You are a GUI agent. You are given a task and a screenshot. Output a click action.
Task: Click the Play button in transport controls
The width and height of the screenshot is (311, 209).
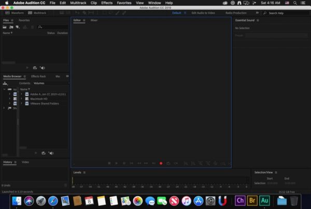(117, 163)
